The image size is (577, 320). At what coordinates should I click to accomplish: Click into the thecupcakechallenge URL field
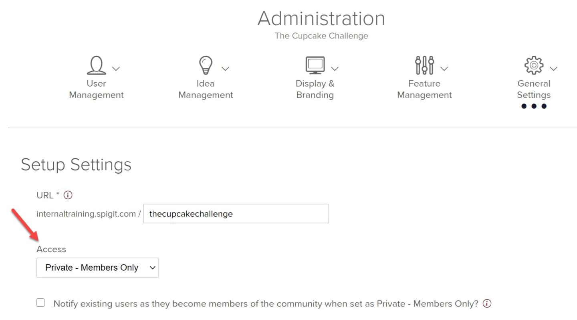[x=236, y=214]
